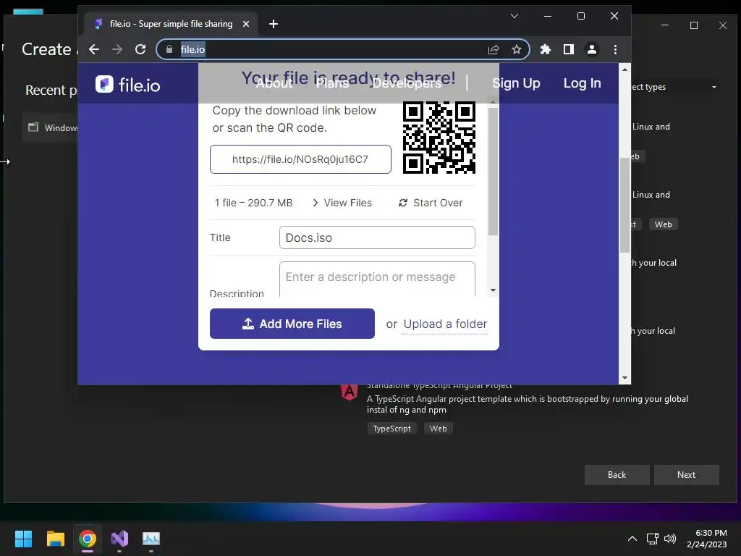Image resolution: width=741 pixels, height=556 pixels.
Task: Click Start Over
Action: (431, 203)
